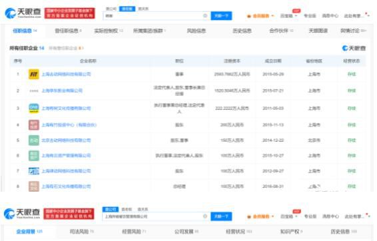Expand the 百宝箱 dropdown in the lower header

coord(289,216)
